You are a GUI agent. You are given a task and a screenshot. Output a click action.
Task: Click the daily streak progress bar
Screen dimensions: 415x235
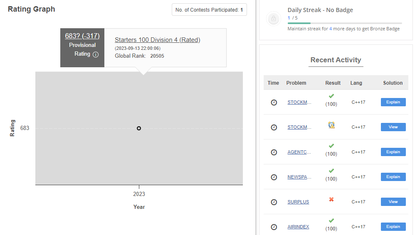345,23
